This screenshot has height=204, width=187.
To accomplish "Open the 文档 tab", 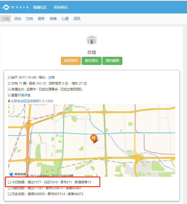I will (x=29, y=19).
